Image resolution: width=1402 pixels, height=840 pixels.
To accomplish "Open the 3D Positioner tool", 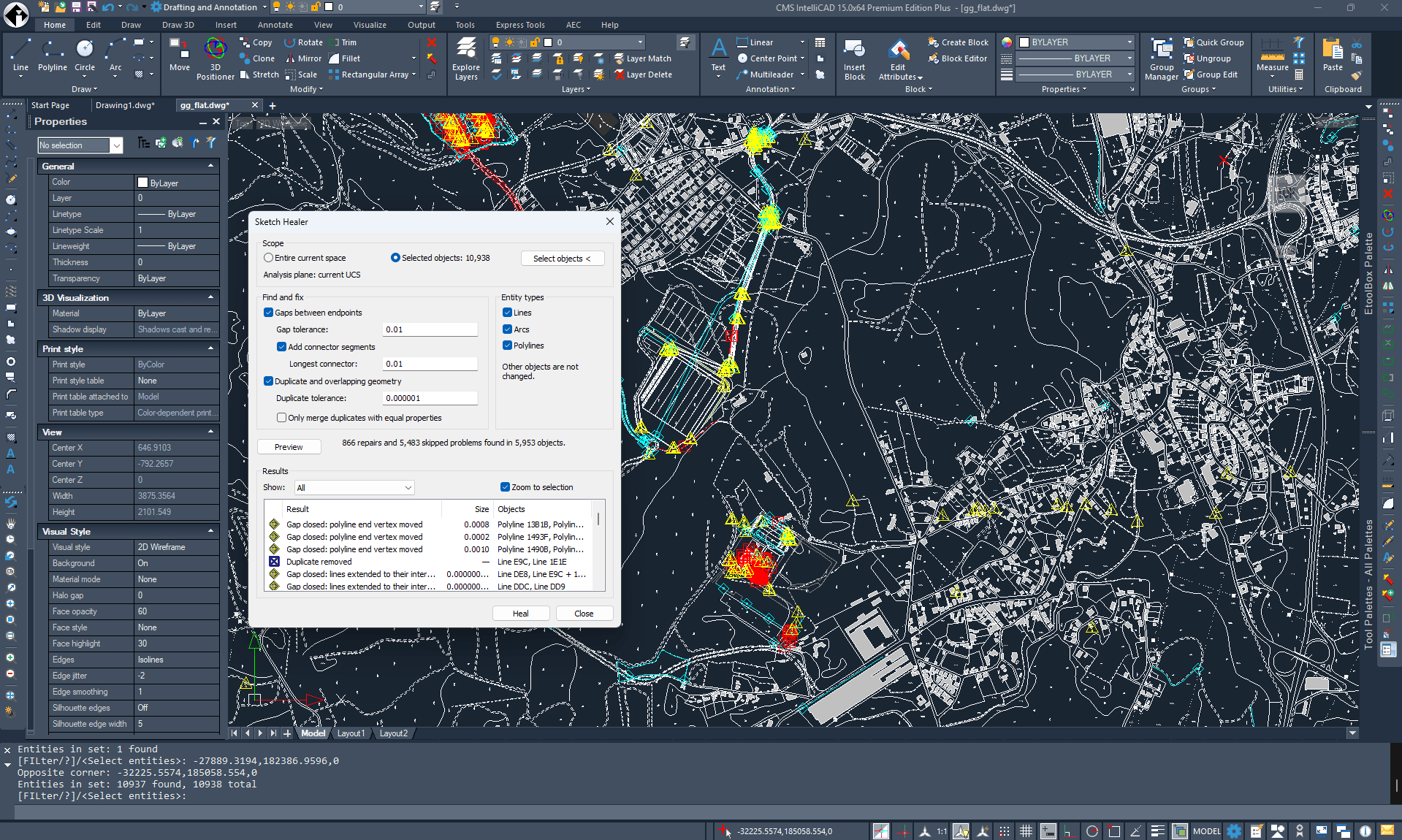I will click(216, 59).
